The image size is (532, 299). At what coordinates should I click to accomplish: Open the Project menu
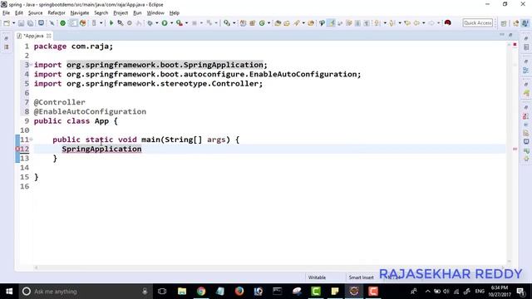pos(121,13)
